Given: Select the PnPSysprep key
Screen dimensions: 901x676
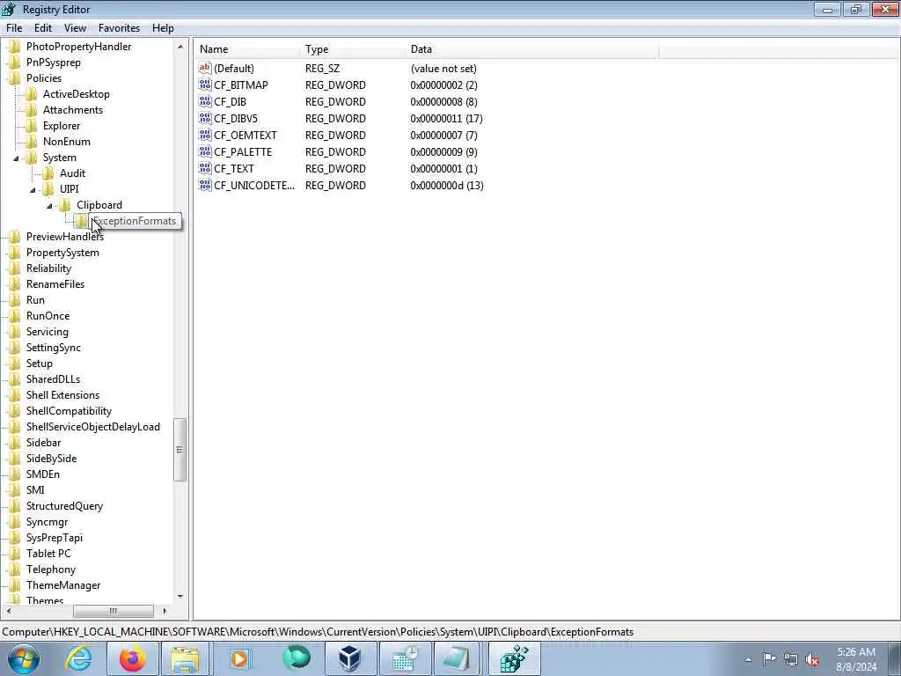Looking at the screenshot, I should pos(54,62).
